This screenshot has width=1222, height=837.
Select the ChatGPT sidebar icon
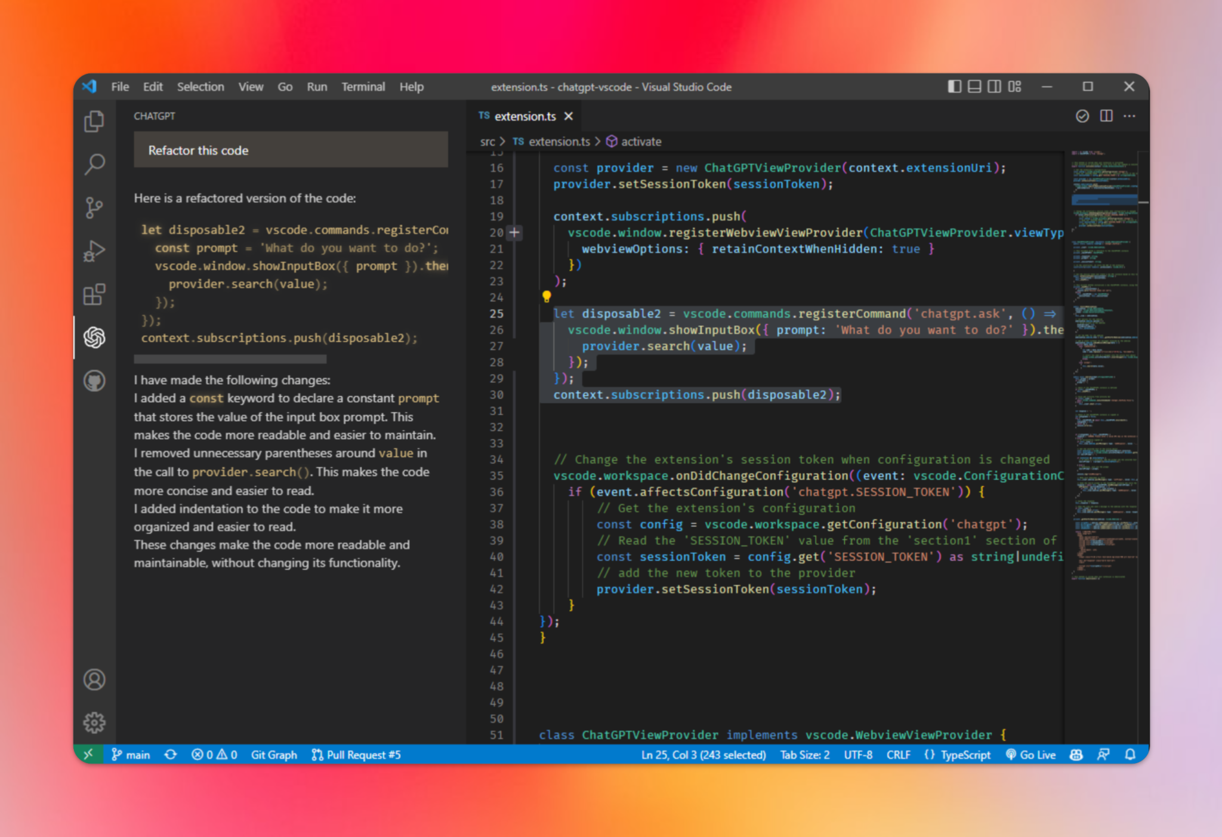point(94,338)
